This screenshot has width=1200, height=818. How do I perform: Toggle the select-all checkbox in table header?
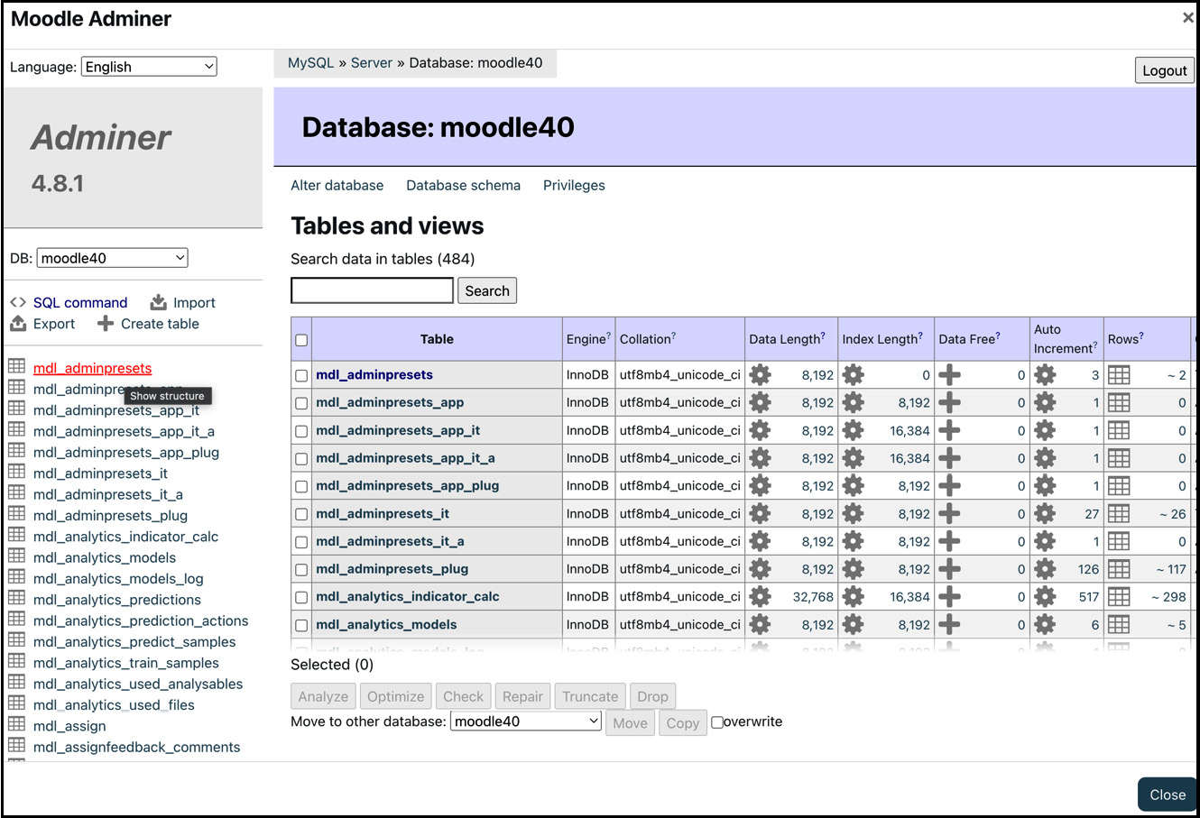[301, 340]
